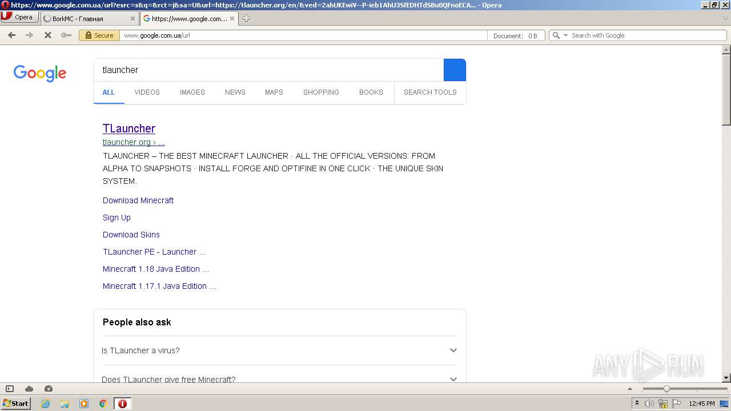Open the Sign Up sitelink

(x=117, y=217)
